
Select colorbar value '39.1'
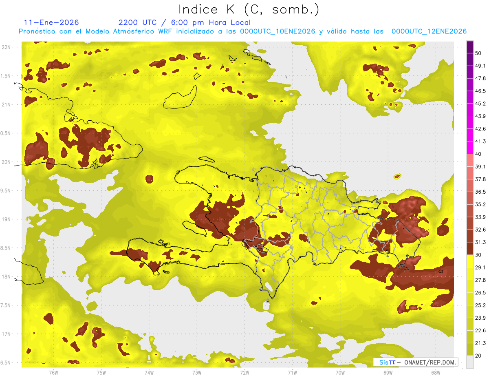coord(480,166)
